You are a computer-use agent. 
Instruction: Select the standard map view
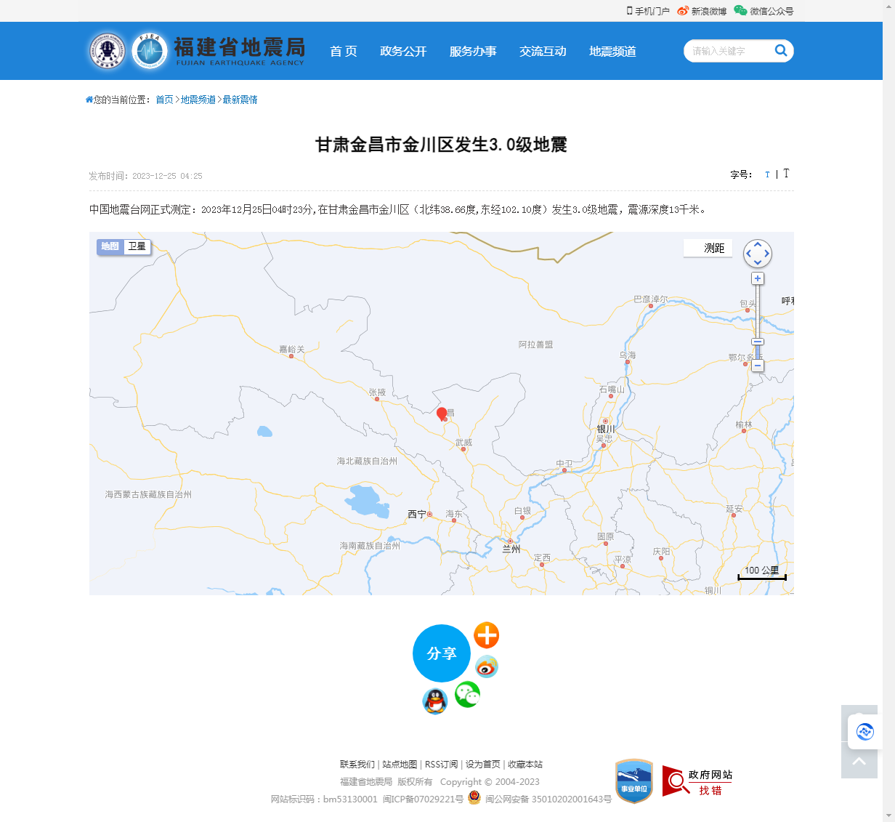[x=110, y=247]
